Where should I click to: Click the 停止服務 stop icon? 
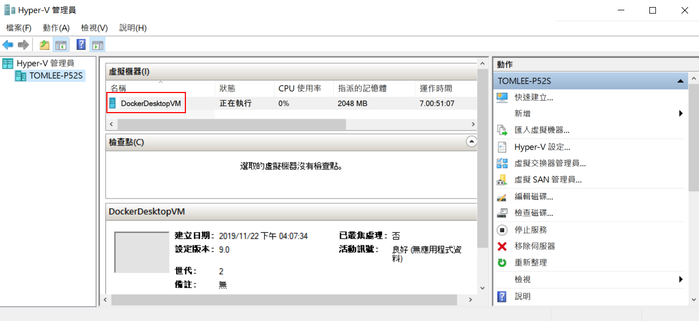click(503, 230)
